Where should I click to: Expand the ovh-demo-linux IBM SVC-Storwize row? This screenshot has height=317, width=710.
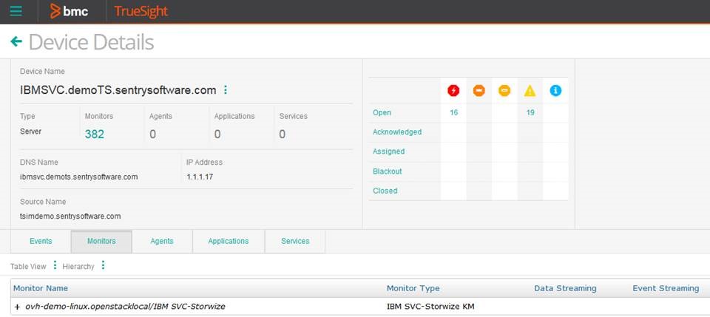17,306
